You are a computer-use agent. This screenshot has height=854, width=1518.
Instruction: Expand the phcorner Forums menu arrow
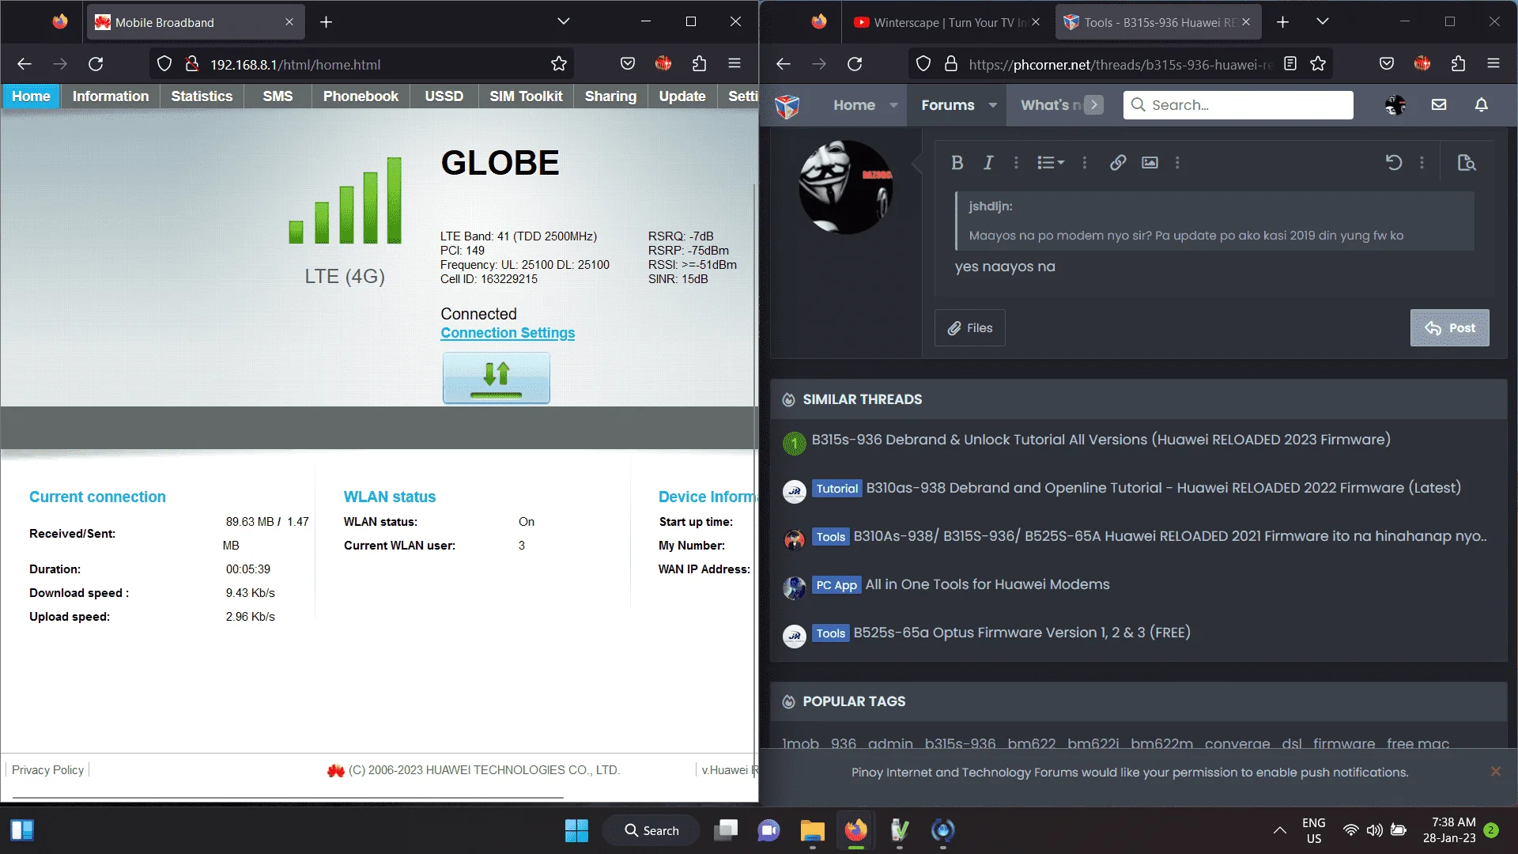click(992, 105)
